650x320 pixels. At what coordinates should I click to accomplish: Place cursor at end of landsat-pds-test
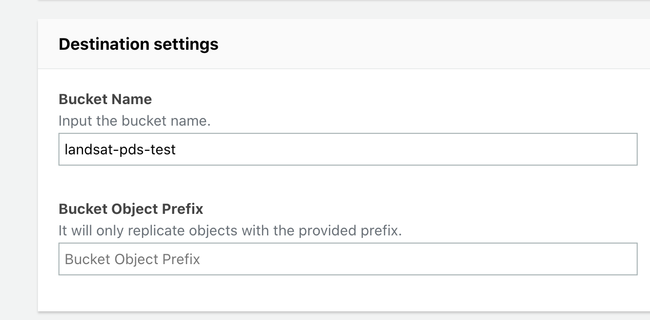[x=176, y=149]
